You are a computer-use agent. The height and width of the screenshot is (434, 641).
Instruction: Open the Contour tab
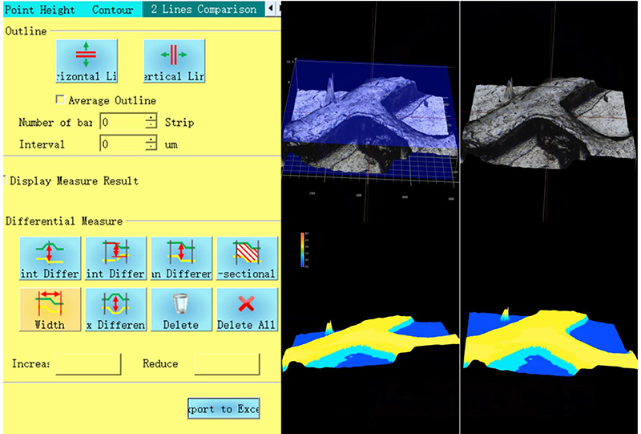[112, 10]
